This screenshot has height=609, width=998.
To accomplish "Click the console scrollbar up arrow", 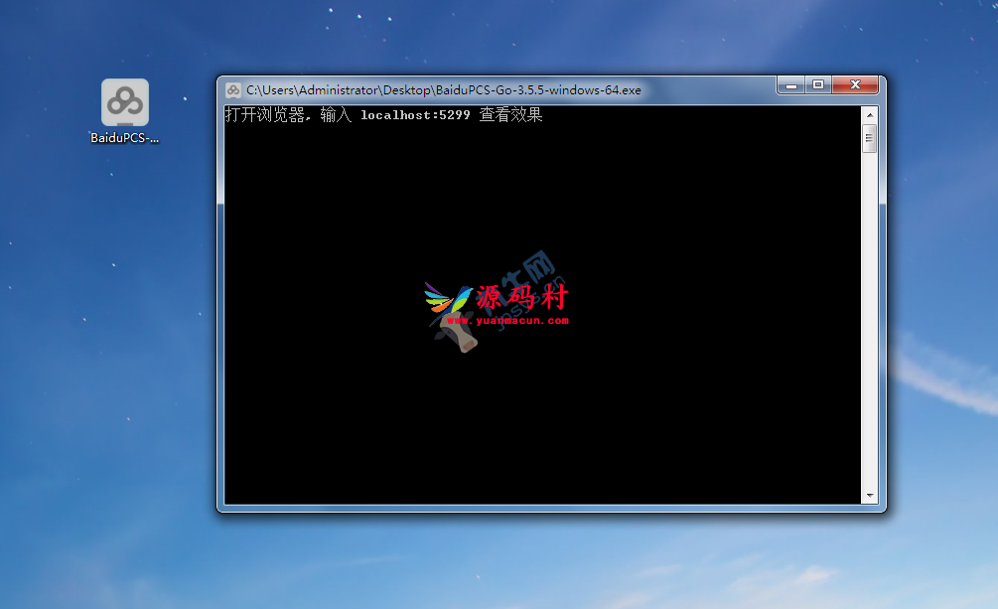I will click(870, 113).
